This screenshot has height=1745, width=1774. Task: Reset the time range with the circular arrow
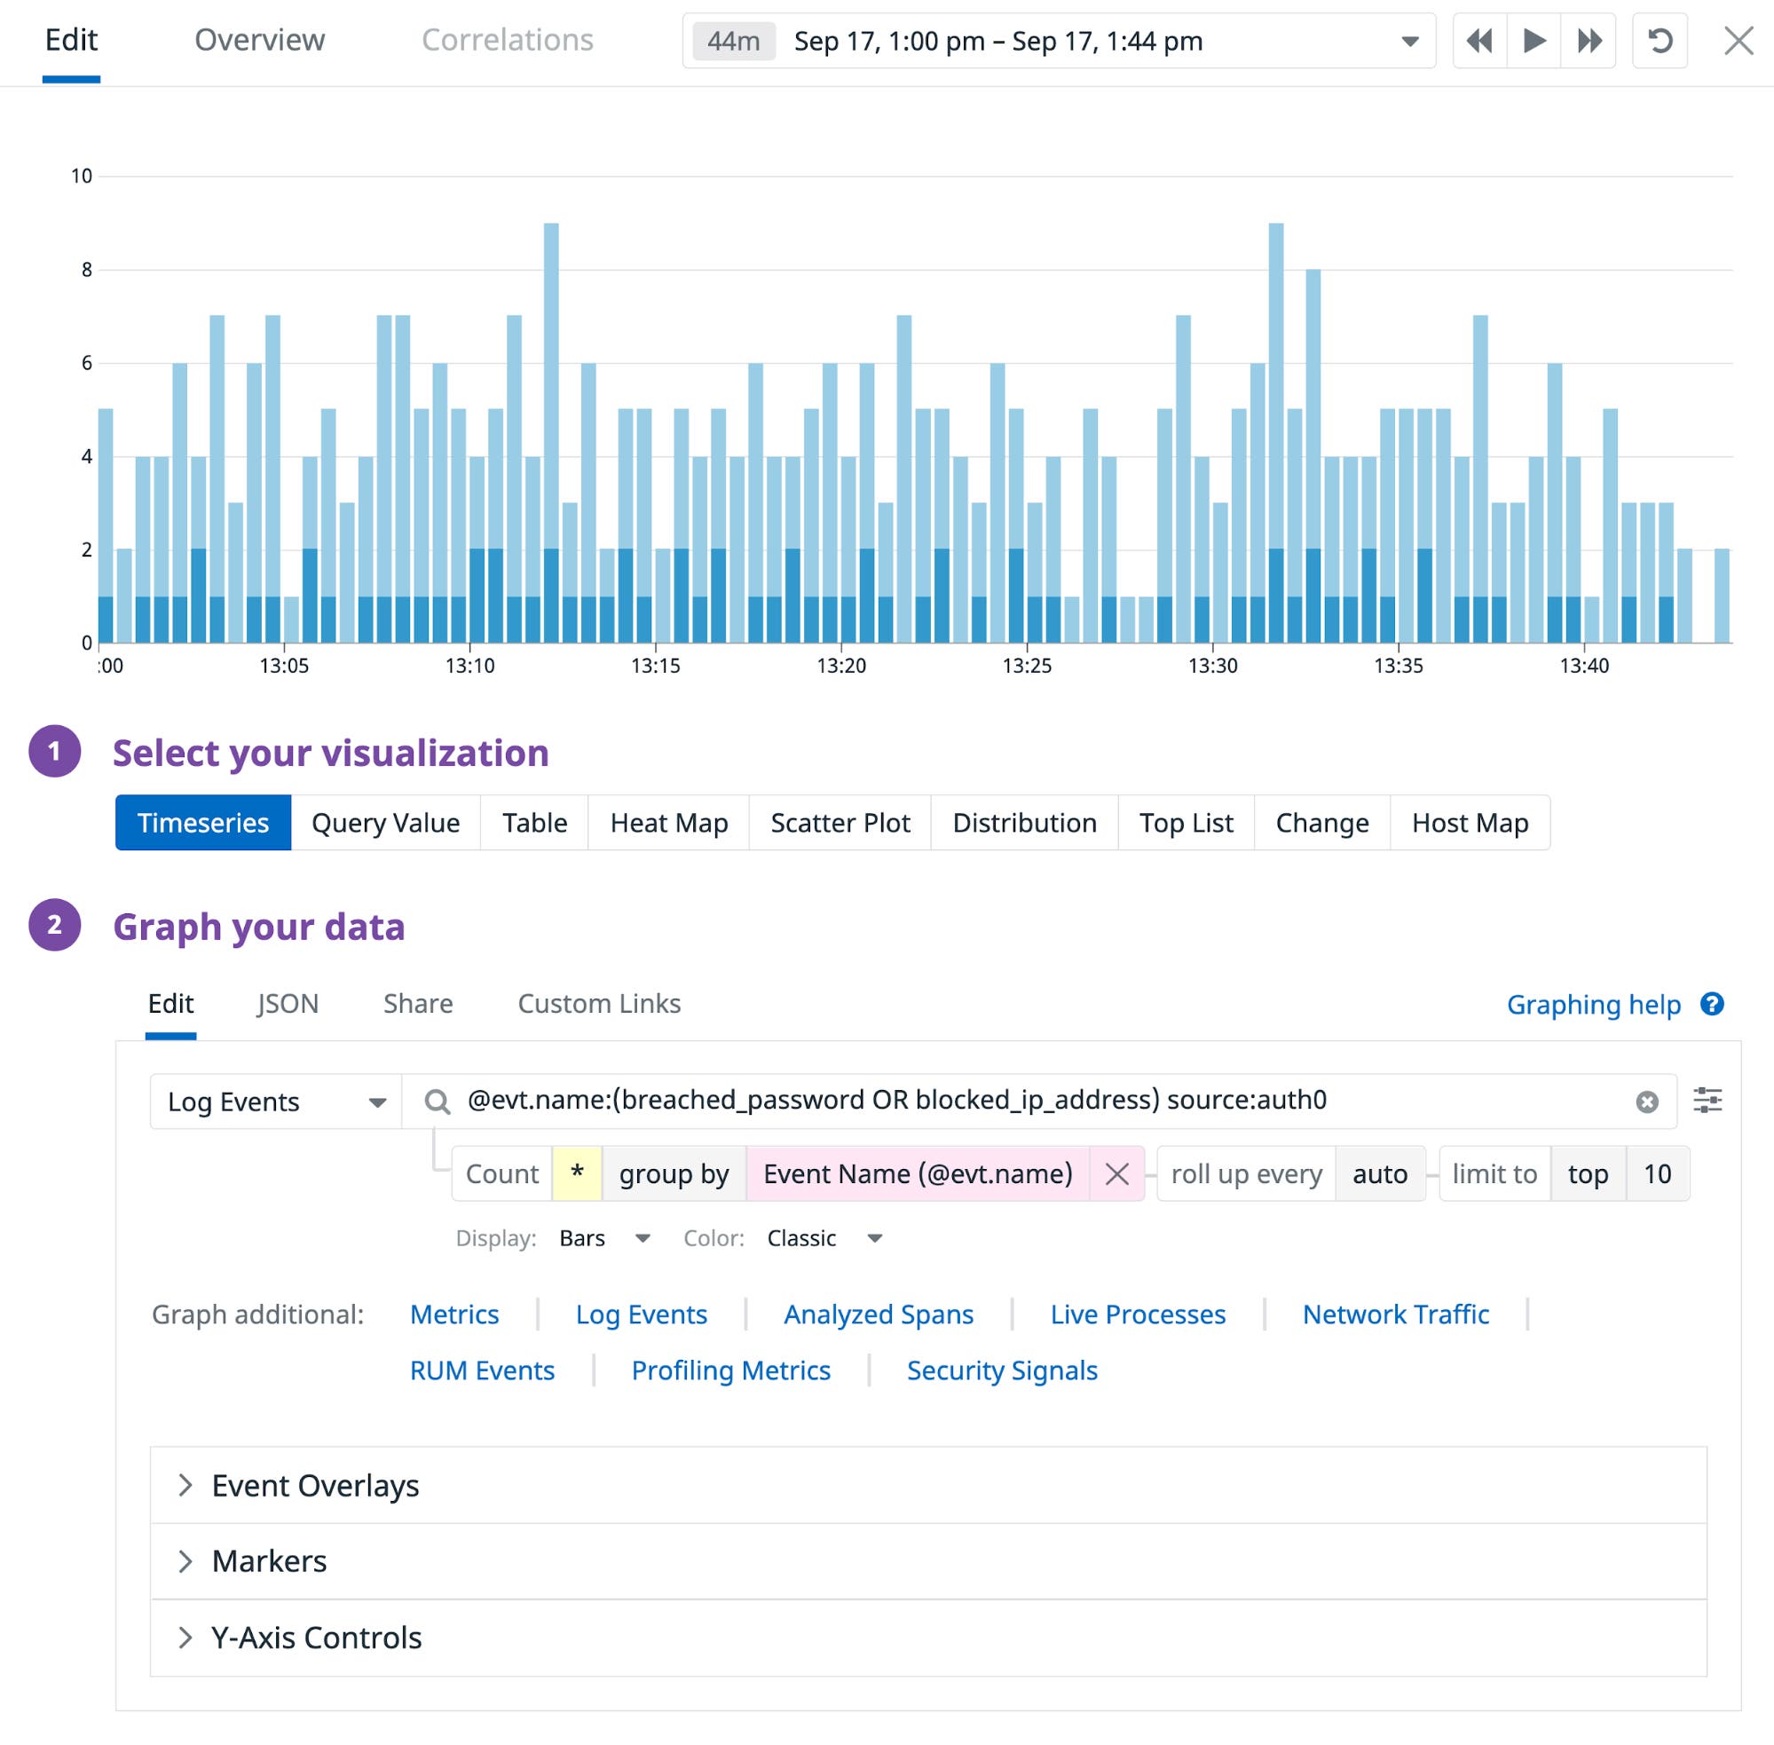(1660, 40)
